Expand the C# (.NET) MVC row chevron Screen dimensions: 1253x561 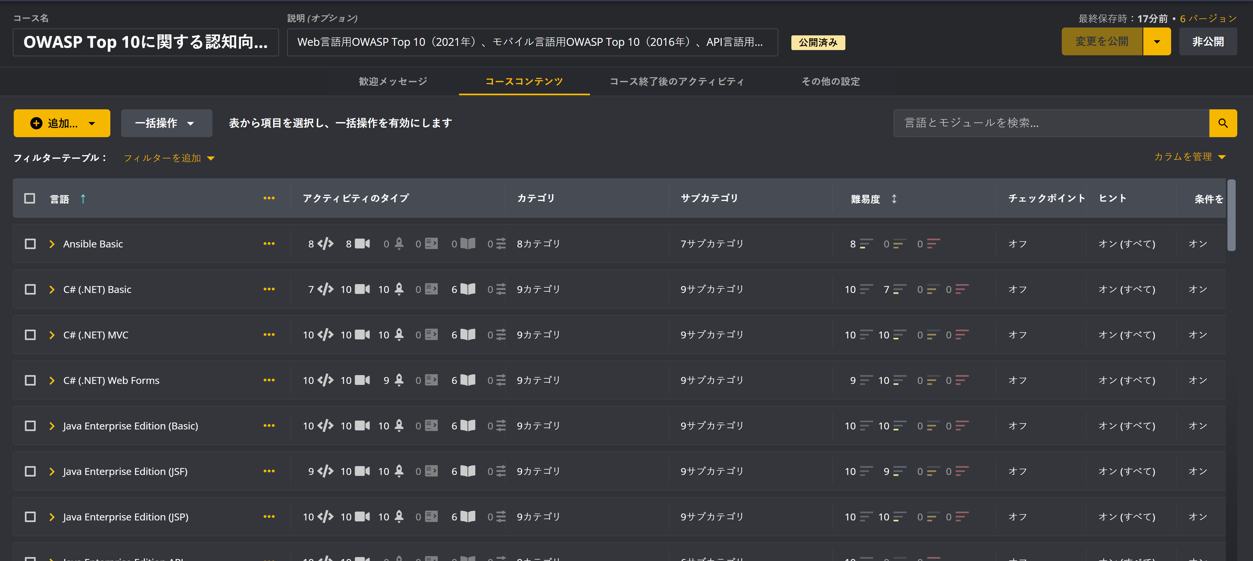(x=52, y=335)
